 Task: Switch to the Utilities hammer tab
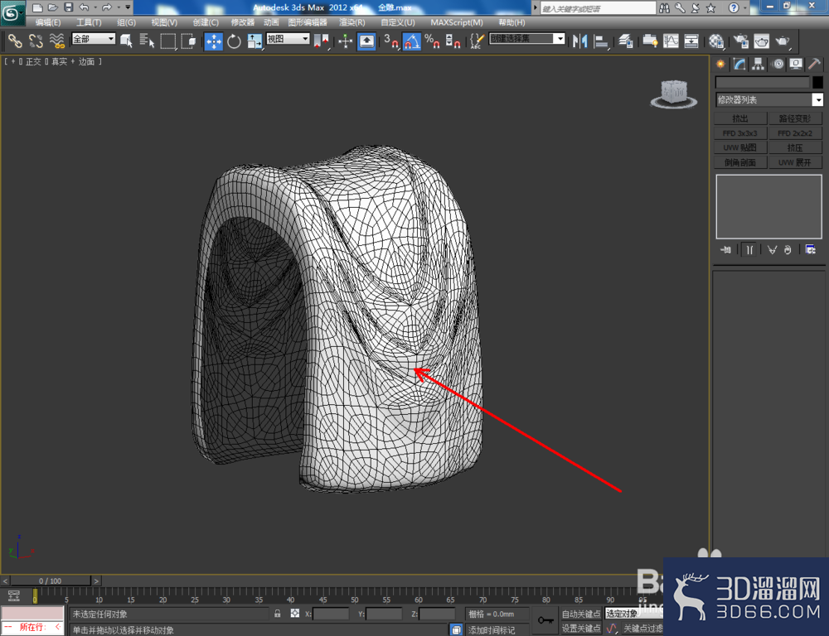click(x=814, y=64)
